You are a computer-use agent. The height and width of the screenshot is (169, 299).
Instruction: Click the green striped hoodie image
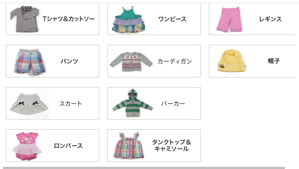click(x=132, y=103)
